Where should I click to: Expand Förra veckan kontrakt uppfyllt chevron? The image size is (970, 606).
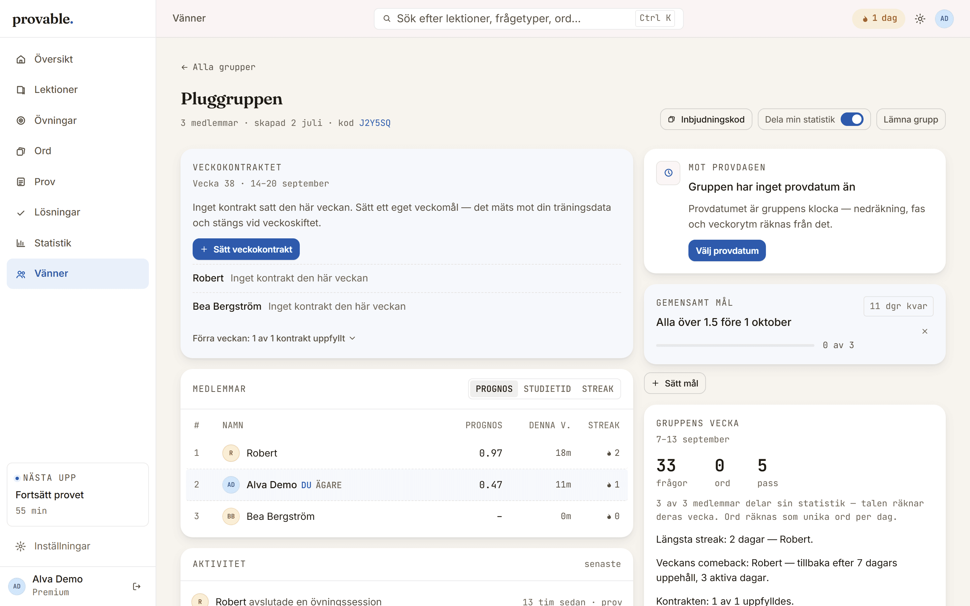click(352, 338)
